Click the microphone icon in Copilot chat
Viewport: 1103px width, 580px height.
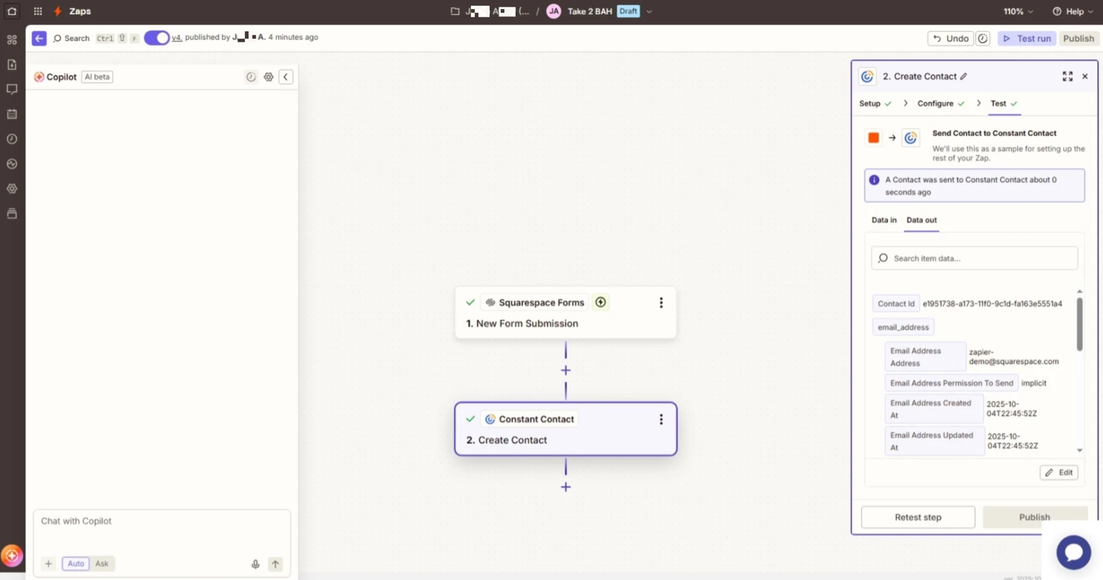coord(255,564)
